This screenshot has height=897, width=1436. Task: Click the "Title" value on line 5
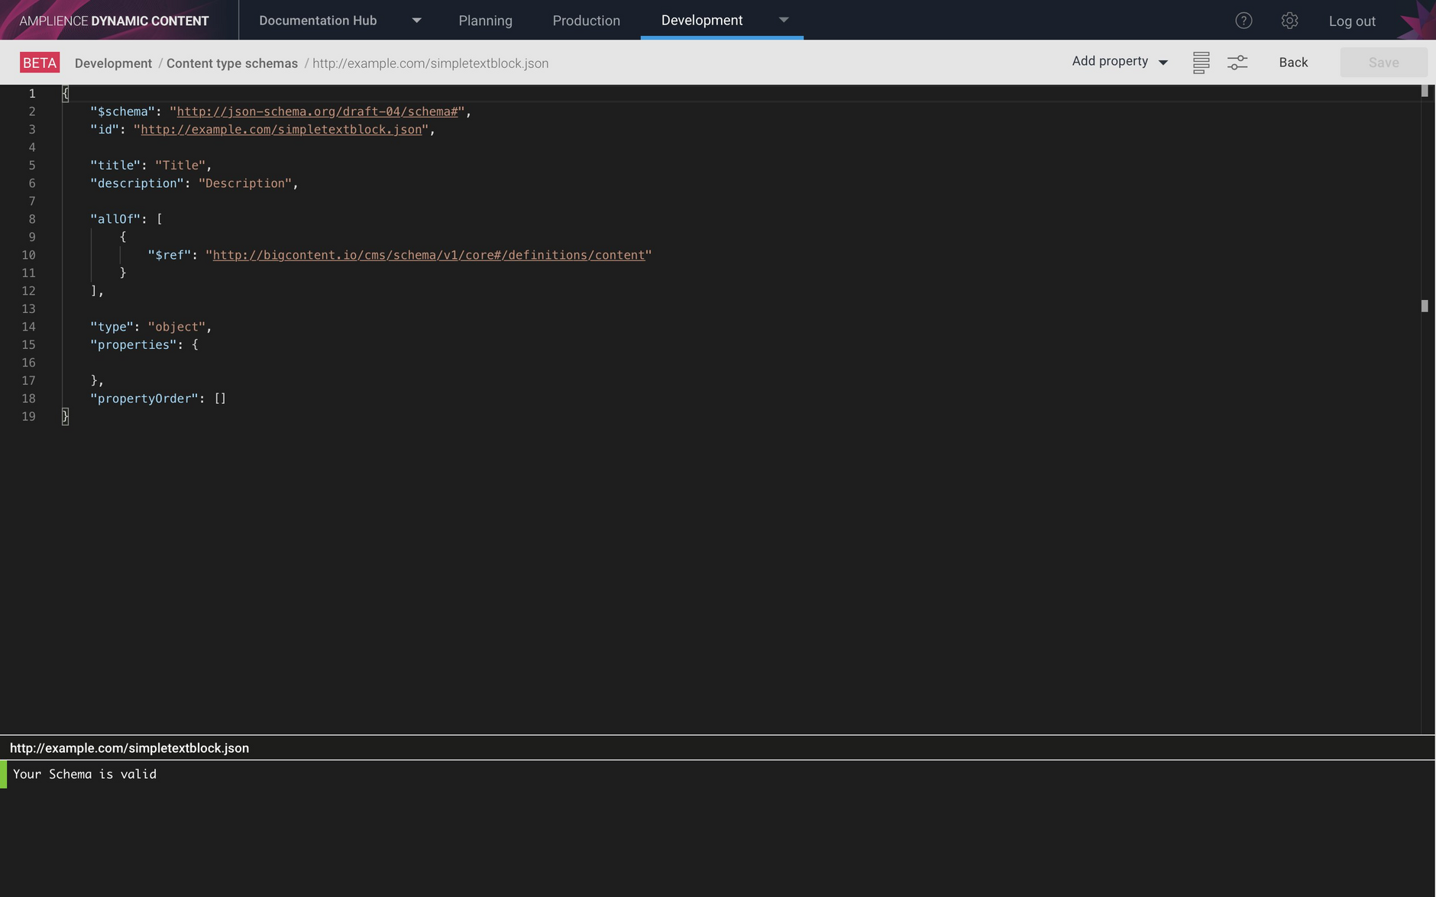179,166
